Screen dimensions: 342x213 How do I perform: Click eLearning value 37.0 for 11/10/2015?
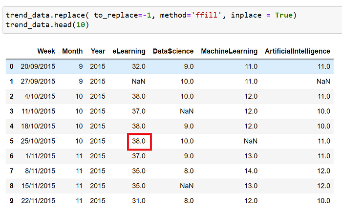click(139, 111)
